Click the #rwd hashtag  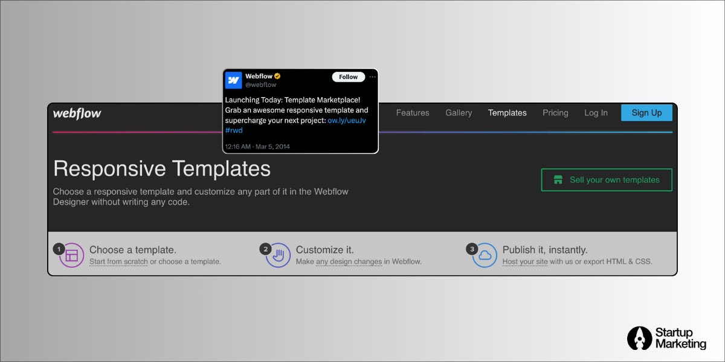(x=234, y=130)
